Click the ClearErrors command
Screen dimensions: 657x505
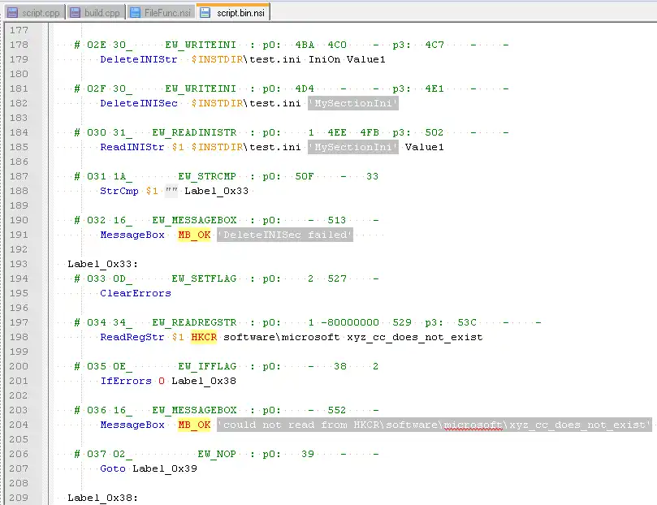point(136,293)
